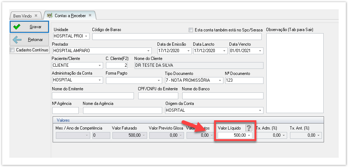This screenshot has height=167, width=348.
Task: Select the Contas a Receber tab
Action: pyautogui.click(x=70, y=16)
